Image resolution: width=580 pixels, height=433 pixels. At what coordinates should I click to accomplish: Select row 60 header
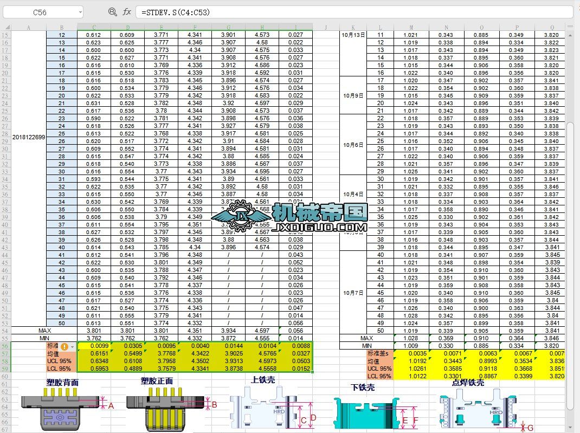5,377
